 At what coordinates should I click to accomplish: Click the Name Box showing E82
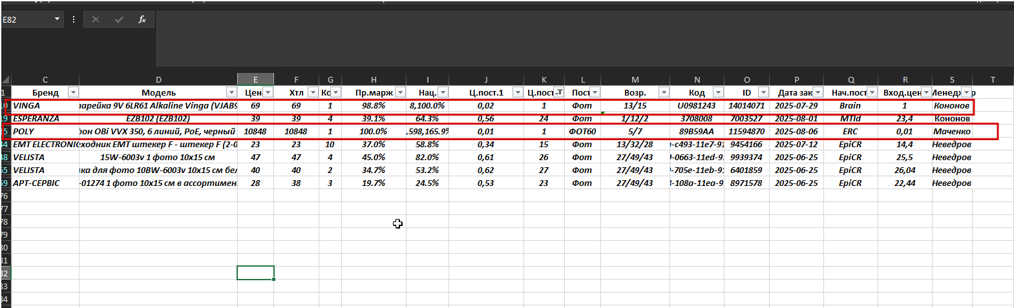coord(27,19)
